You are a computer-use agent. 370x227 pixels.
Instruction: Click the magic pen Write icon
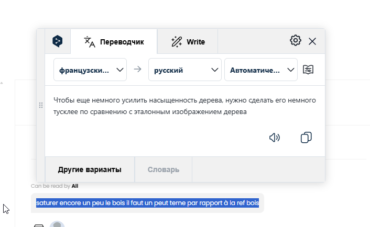(x=177, y=42)
